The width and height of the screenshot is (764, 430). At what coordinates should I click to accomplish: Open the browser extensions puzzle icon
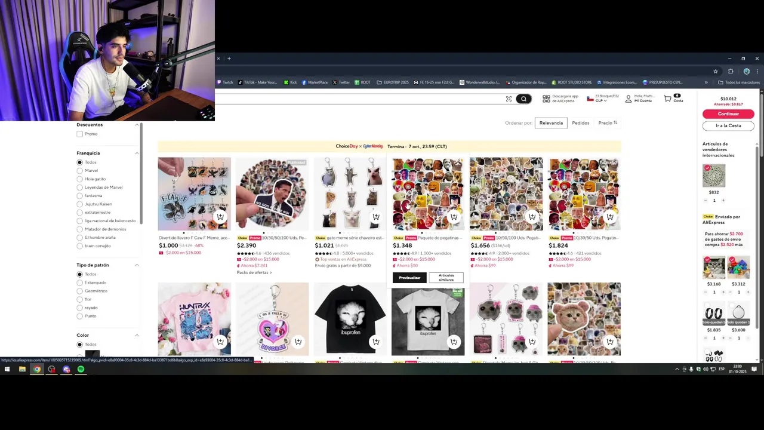click(731, 71)
